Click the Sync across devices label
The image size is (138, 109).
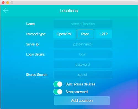(80, 84)
